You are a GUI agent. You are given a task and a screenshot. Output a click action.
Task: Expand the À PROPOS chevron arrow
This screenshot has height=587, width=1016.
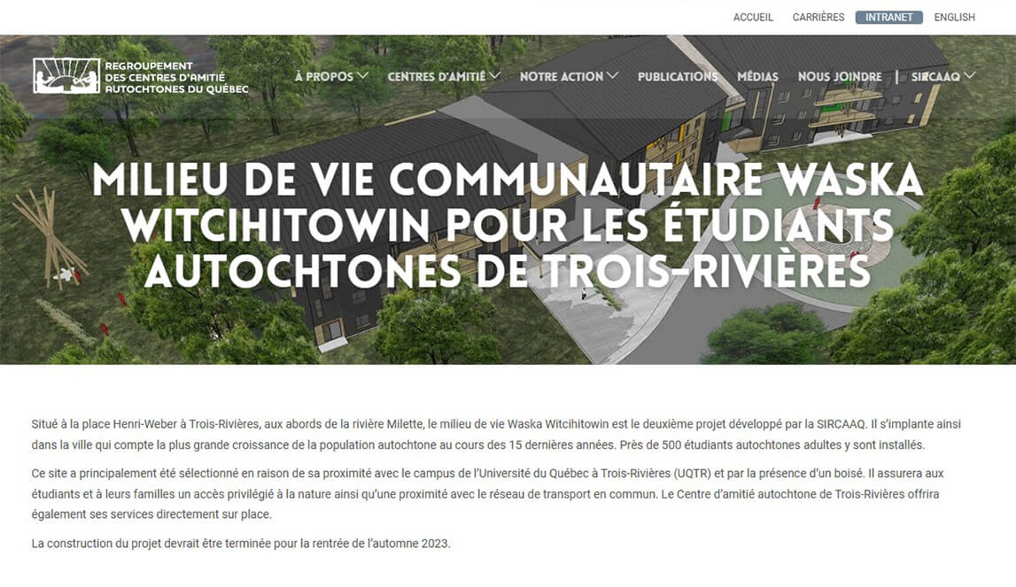point(362,76)
